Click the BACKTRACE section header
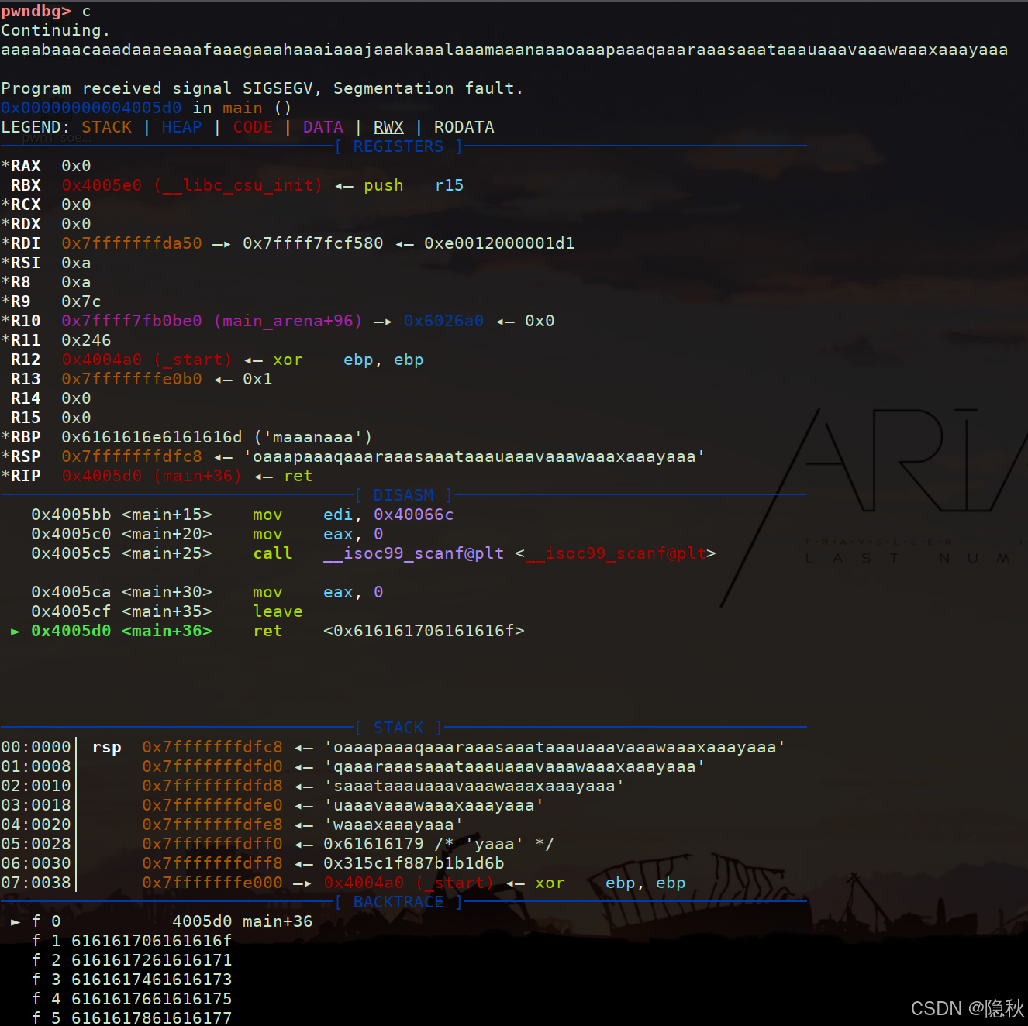1028x1026 pixels. coord(398,902)
